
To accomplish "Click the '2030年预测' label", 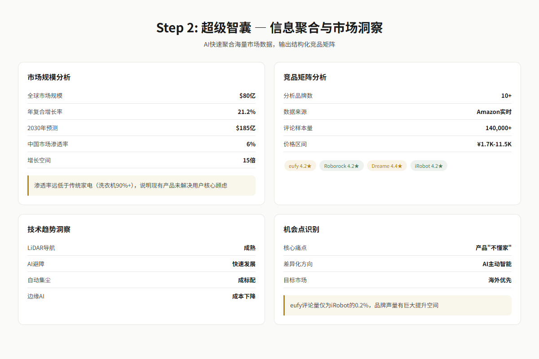I will coord(43,128).
